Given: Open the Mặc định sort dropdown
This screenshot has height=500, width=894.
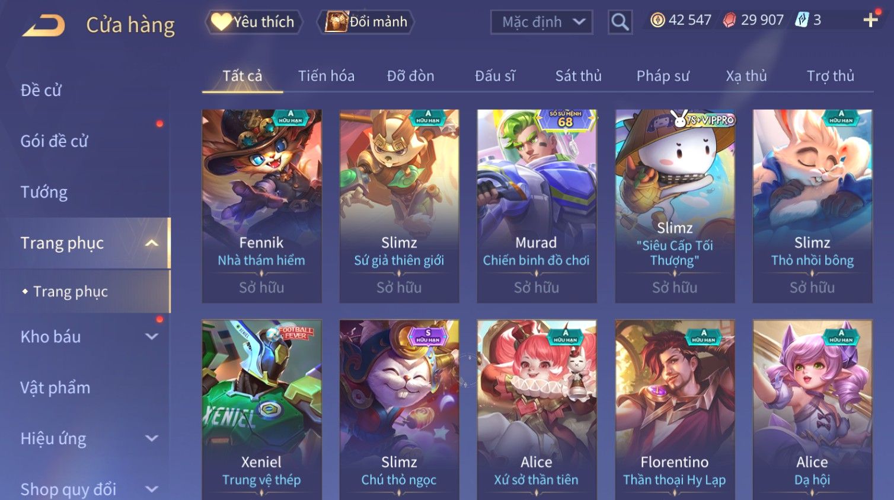Looking at the screenshot, I should point(542,23).
